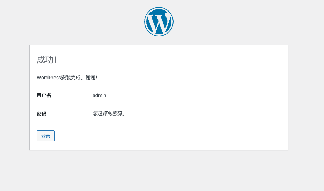
Task: Click the 用户名 label
Action: pyautogui.click(x=44, y=95)
